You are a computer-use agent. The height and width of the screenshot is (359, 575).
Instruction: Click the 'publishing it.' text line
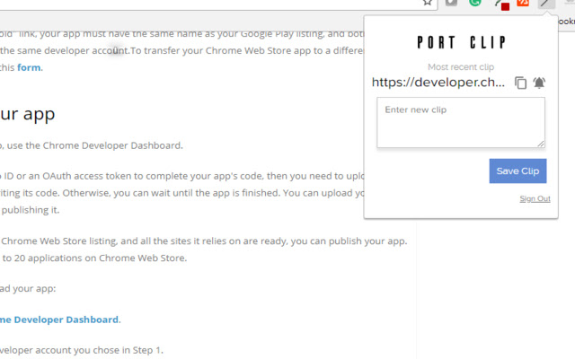(x=30, y=210)
